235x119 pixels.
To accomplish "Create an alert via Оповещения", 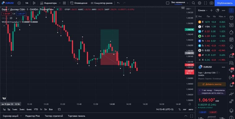I will coord(79,3).
